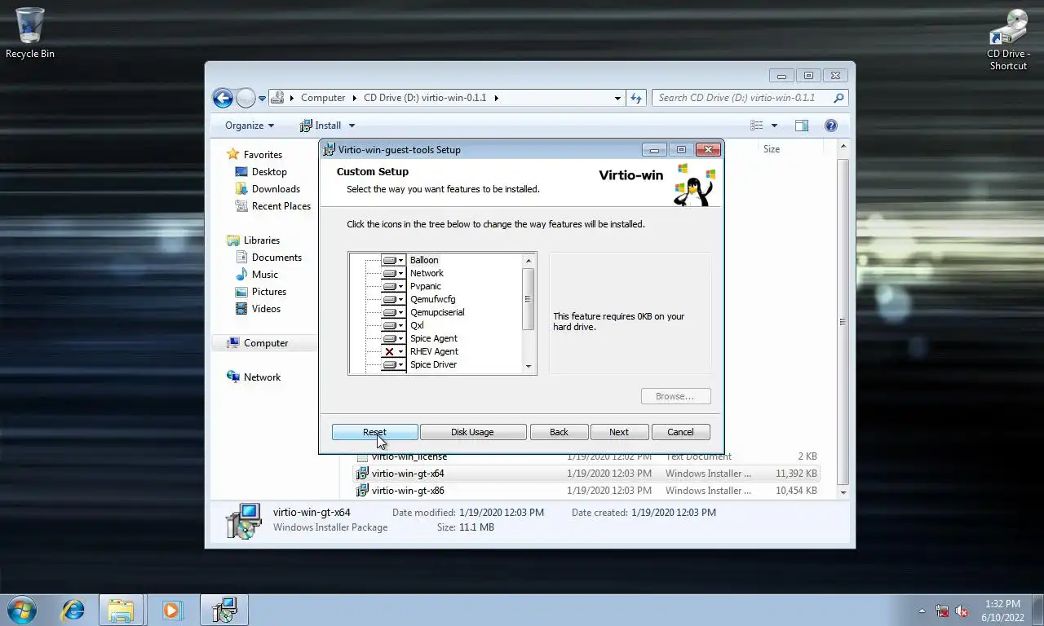Click the Explorer Forward navigation arrow
1044x626 pixels.
point(246,98)
